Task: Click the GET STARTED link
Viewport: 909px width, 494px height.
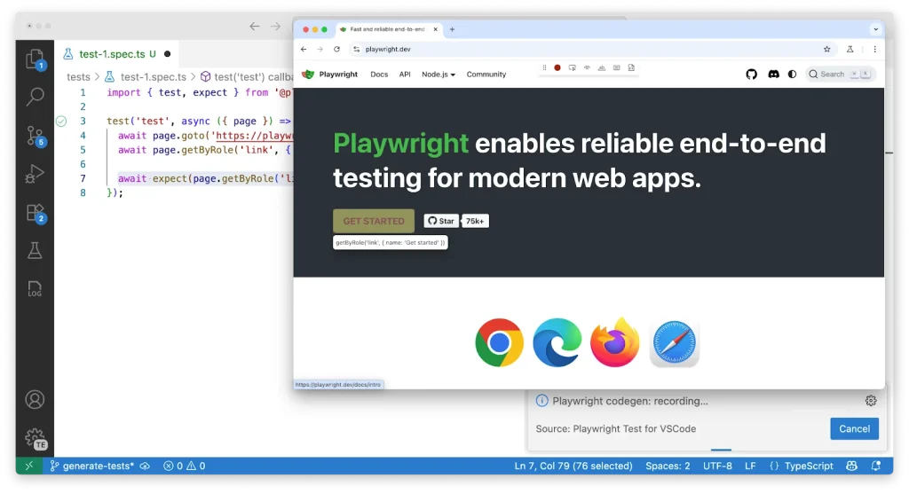Action: click(374, 221)
